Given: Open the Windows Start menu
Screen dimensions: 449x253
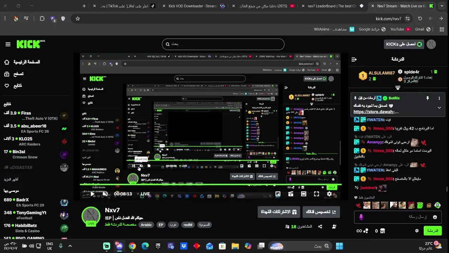Looking at the screenshot, I should (x=339, y=246).
